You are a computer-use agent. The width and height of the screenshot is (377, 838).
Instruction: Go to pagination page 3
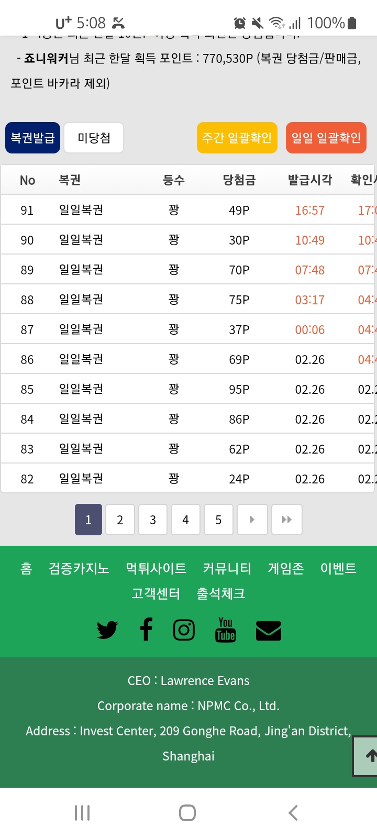(x=153, y=520)
